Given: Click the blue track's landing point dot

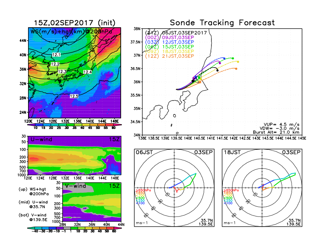Looking at the screenshot, I should tap(224, 59).
